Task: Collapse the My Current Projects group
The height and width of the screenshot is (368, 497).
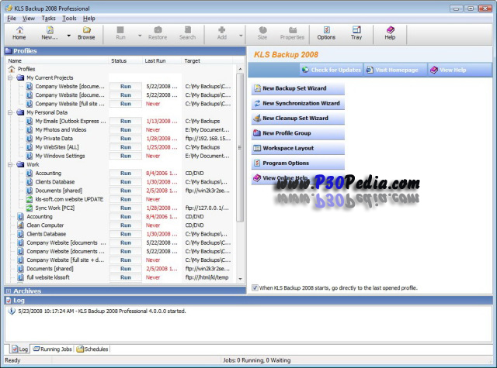Action: 10,77
